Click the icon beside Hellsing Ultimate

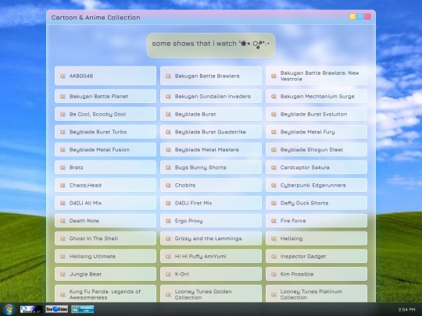pyautogui.click(x=63, y=257)
